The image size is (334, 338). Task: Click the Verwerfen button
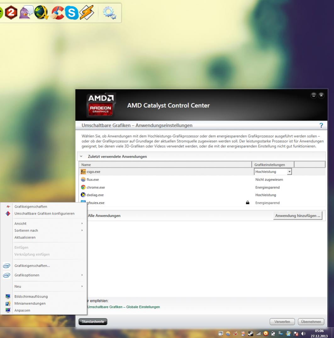[x=282, y=322]
